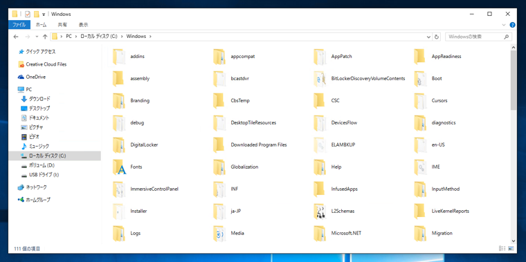Click the ミュージック music note icon
This screenshot has height=262, width=526.
point(24,146)
